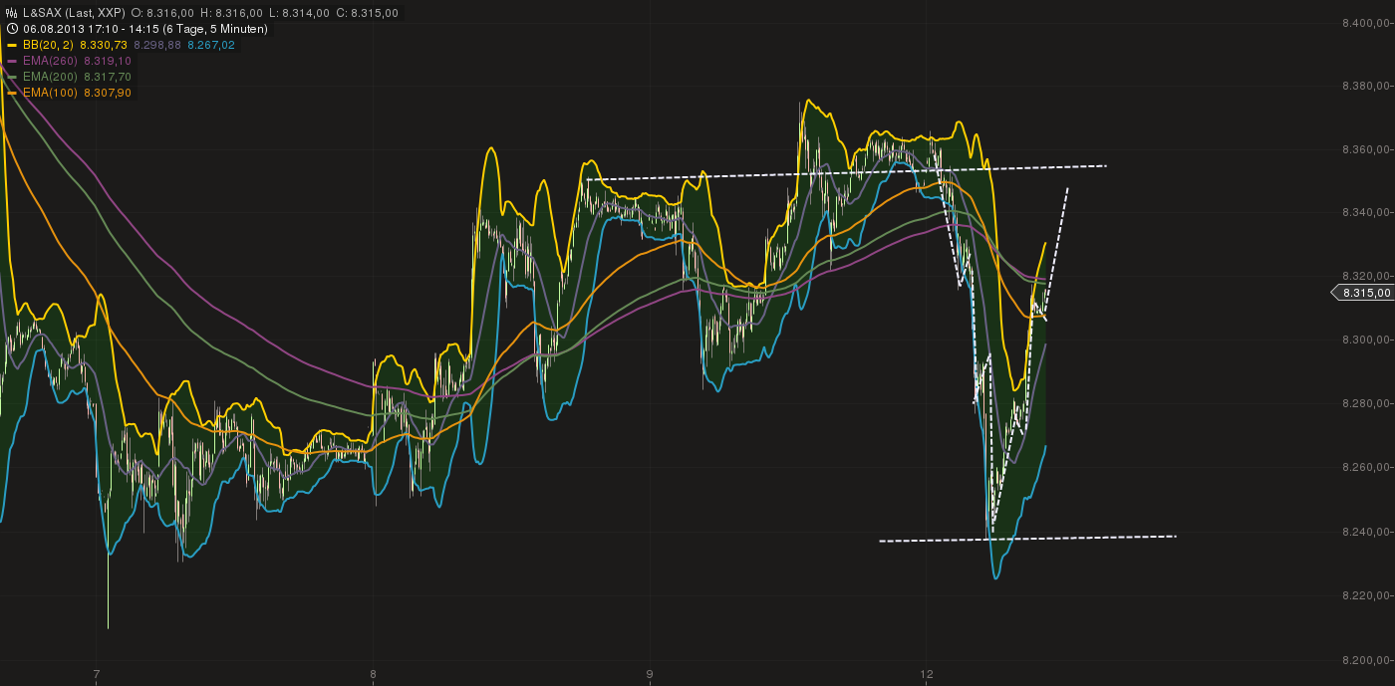1395x686 pixels.
Task: Select the clock icon next to the timeframe info
Action: 11,28
